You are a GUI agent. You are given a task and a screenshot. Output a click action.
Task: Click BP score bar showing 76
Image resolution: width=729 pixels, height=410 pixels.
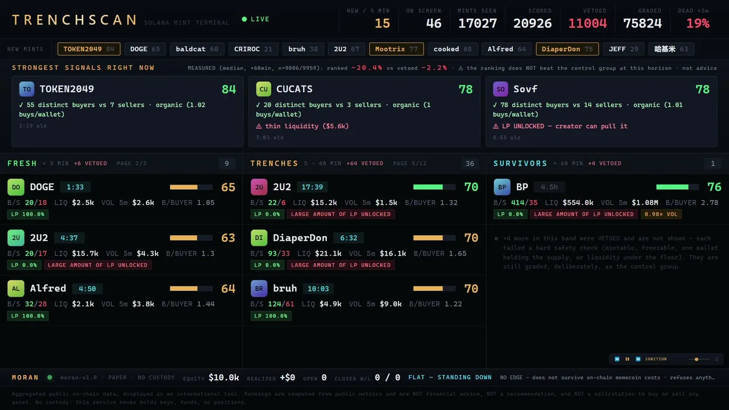pos(678,187)
